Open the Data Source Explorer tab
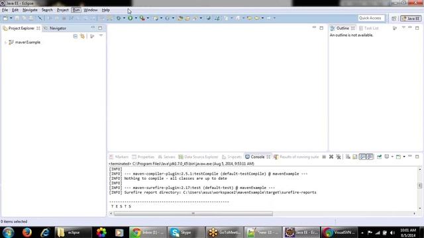Viewport: 424px width, 238px height. (198, 157)
